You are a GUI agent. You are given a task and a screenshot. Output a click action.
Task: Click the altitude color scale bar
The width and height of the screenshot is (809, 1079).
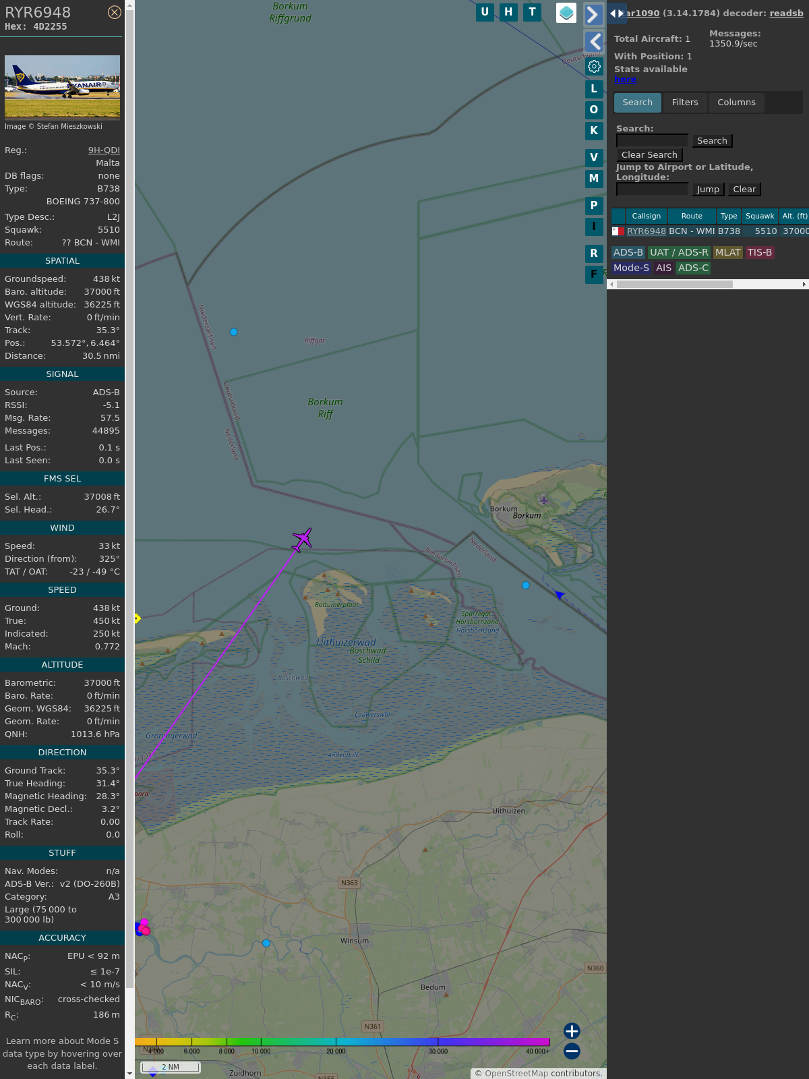coord(342,1042)
